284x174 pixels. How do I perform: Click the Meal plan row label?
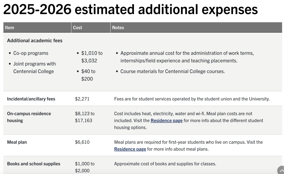point(17,142)
